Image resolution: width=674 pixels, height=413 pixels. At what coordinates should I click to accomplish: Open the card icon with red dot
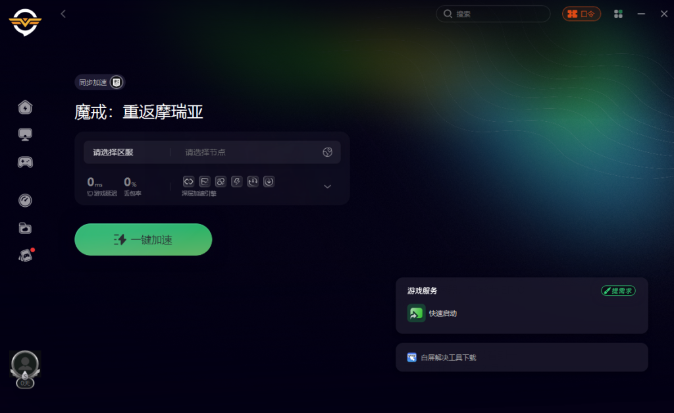point(26,256)
